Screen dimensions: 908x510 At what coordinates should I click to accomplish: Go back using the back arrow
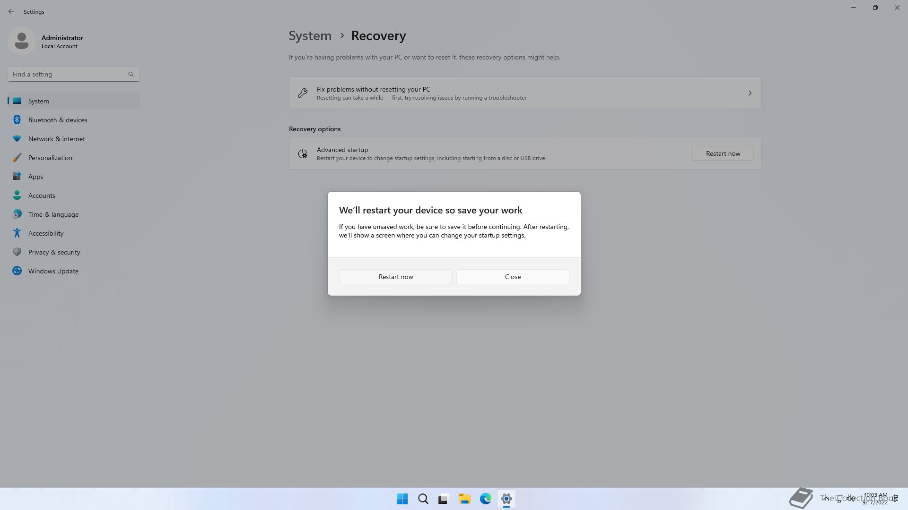(11, 11)
